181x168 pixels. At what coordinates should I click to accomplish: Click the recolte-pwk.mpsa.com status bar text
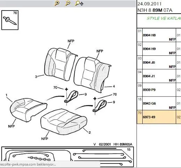[x=28, y=164]
